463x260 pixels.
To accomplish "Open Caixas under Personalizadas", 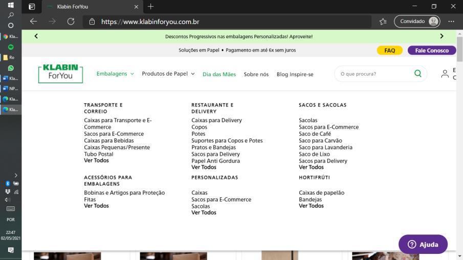I will tap(200, 193).
